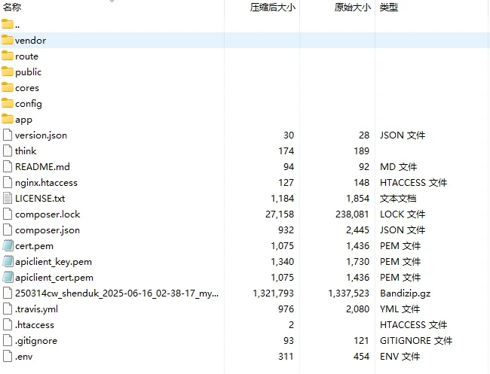
Task: Click the parent directory '..' folder icon
Action: 8,25
